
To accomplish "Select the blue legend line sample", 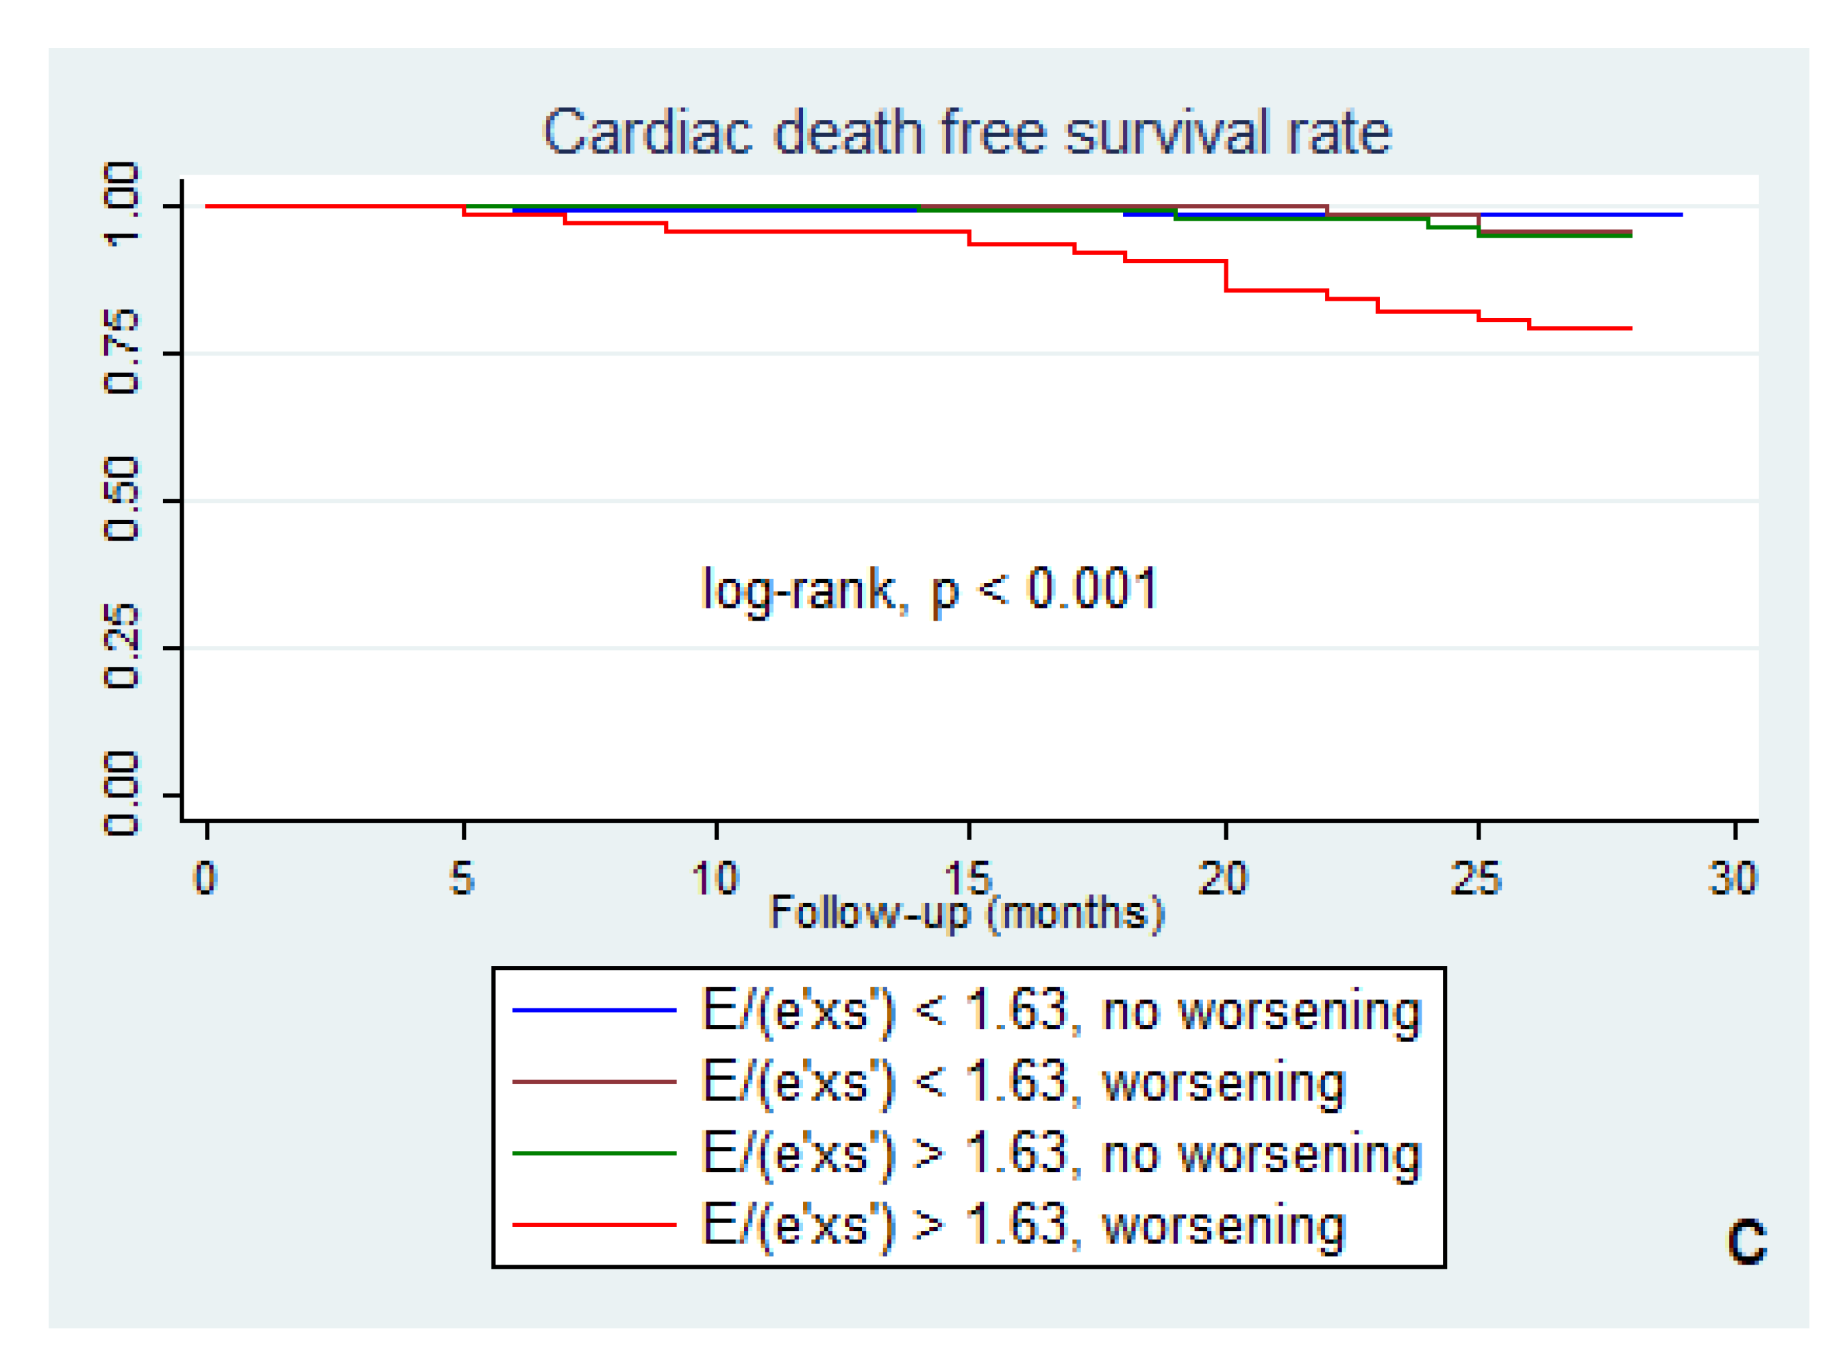I will click(x=594, y=1010).
